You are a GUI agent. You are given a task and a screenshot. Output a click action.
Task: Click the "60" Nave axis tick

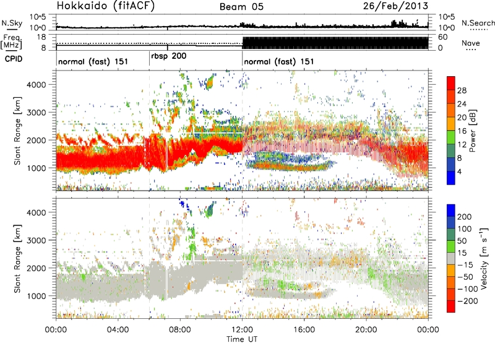(x=443, y=37)
